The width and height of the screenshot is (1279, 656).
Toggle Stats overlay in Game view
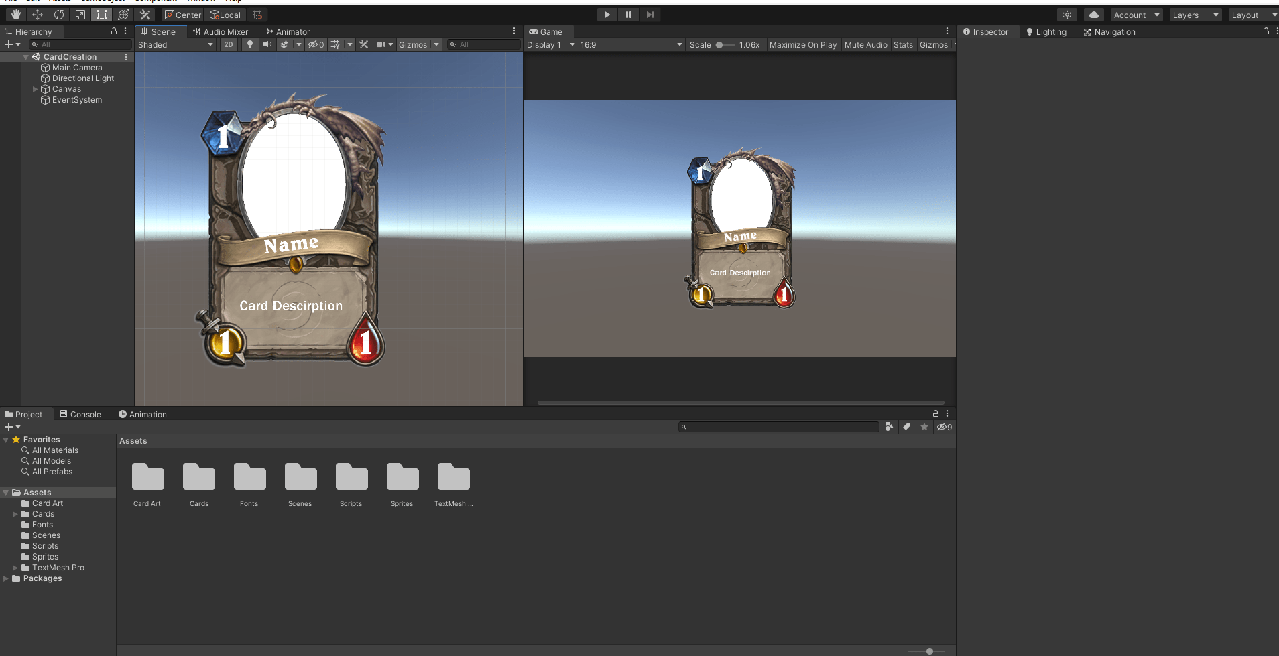(x=903, y=45)
